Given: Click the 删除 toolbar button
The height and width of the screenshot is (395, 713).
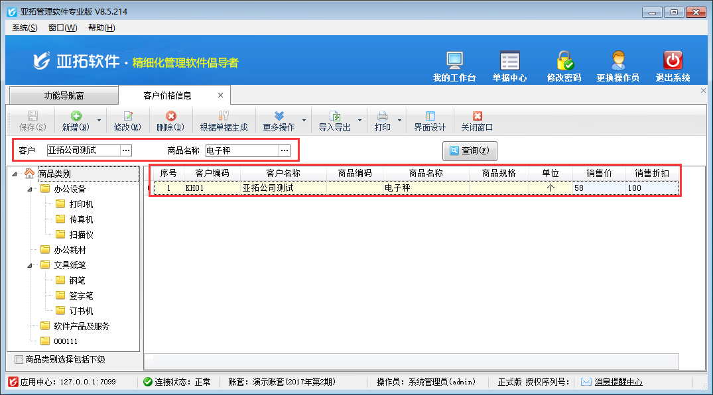Looking at the screenshot, I should [x=170, y=121].
